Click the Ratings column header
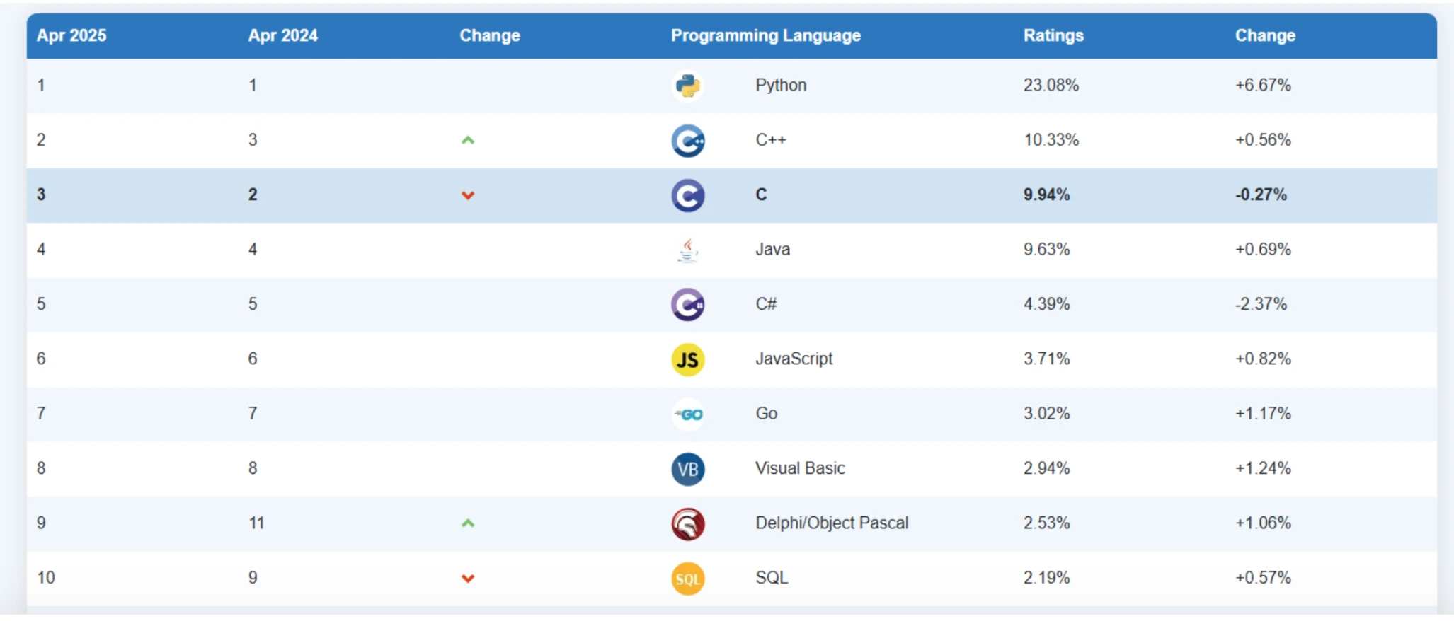1454x621 pixels. pyautogui.click(x=1053, y=35)
